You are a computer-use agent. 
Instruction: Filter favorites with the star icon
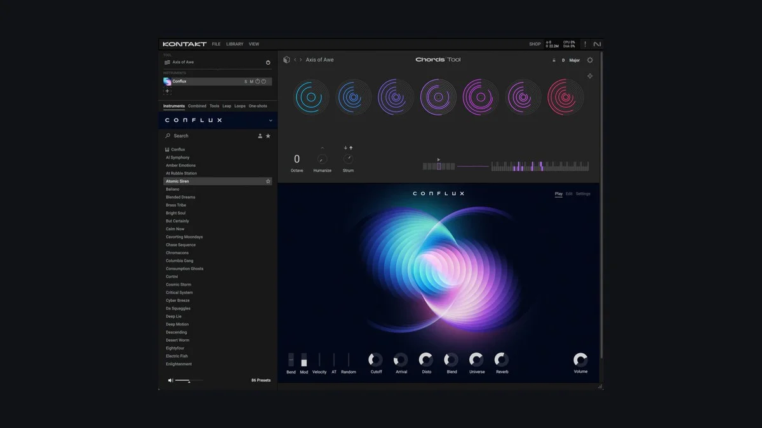[x=268, y=136]
